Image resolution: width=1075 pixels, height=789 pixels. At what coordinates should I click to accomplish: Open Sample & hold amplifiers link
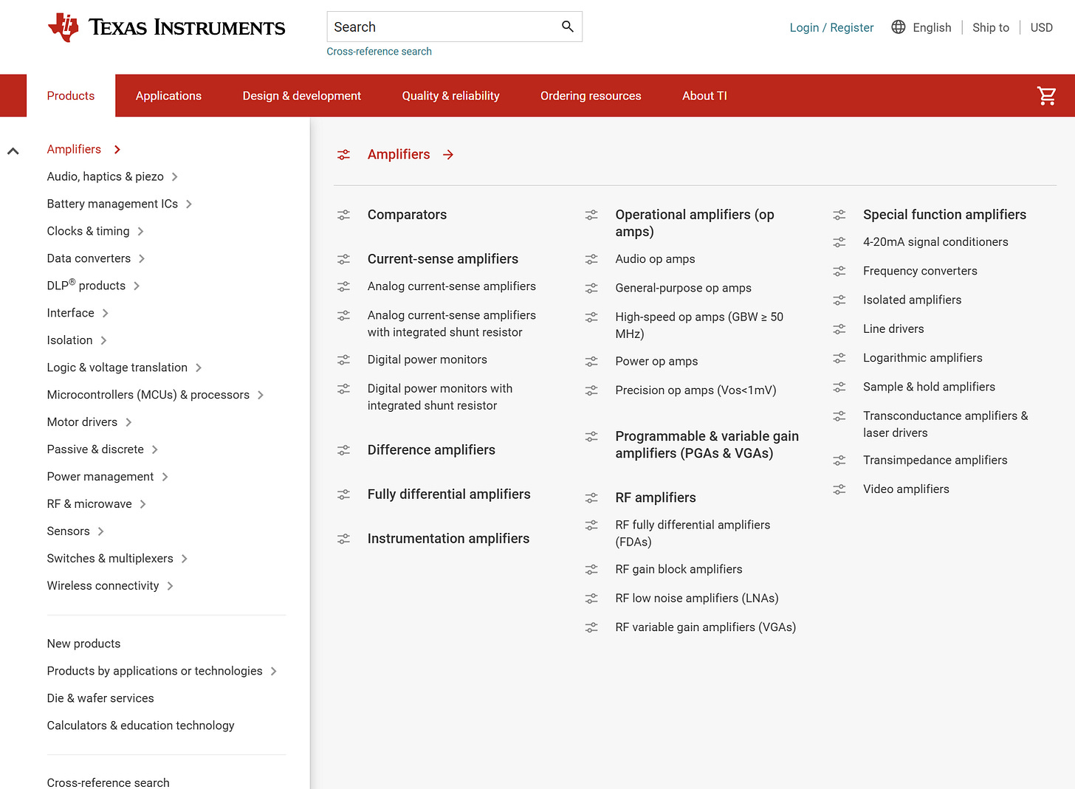(929, 387)
